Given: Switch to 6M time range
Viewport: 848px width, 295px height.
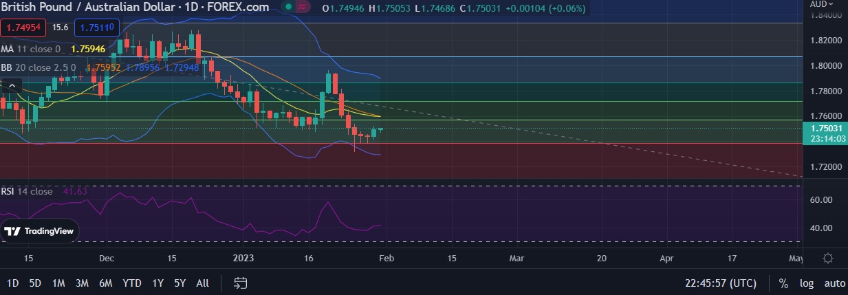Looking at the screenshot, I should pos(106,283).
